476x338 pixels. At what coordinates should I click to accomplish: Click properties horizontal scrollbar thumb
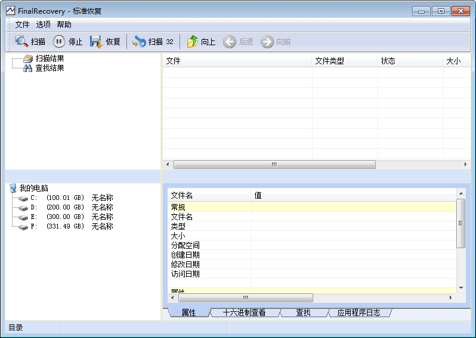[x=246, y=298]
